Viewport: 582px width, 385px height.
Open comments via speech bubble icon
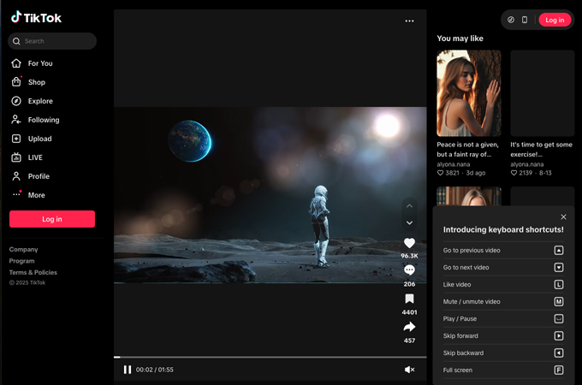pos(409,270)
